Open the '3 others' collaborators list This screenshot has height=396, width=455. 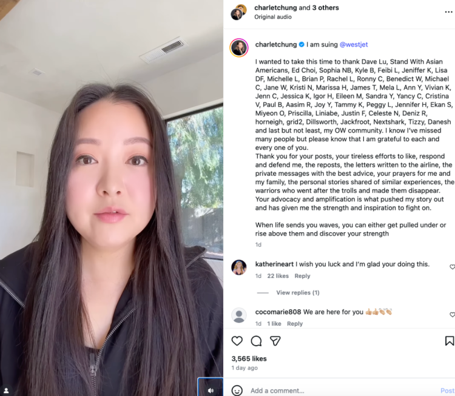click(x=326, y=7)
